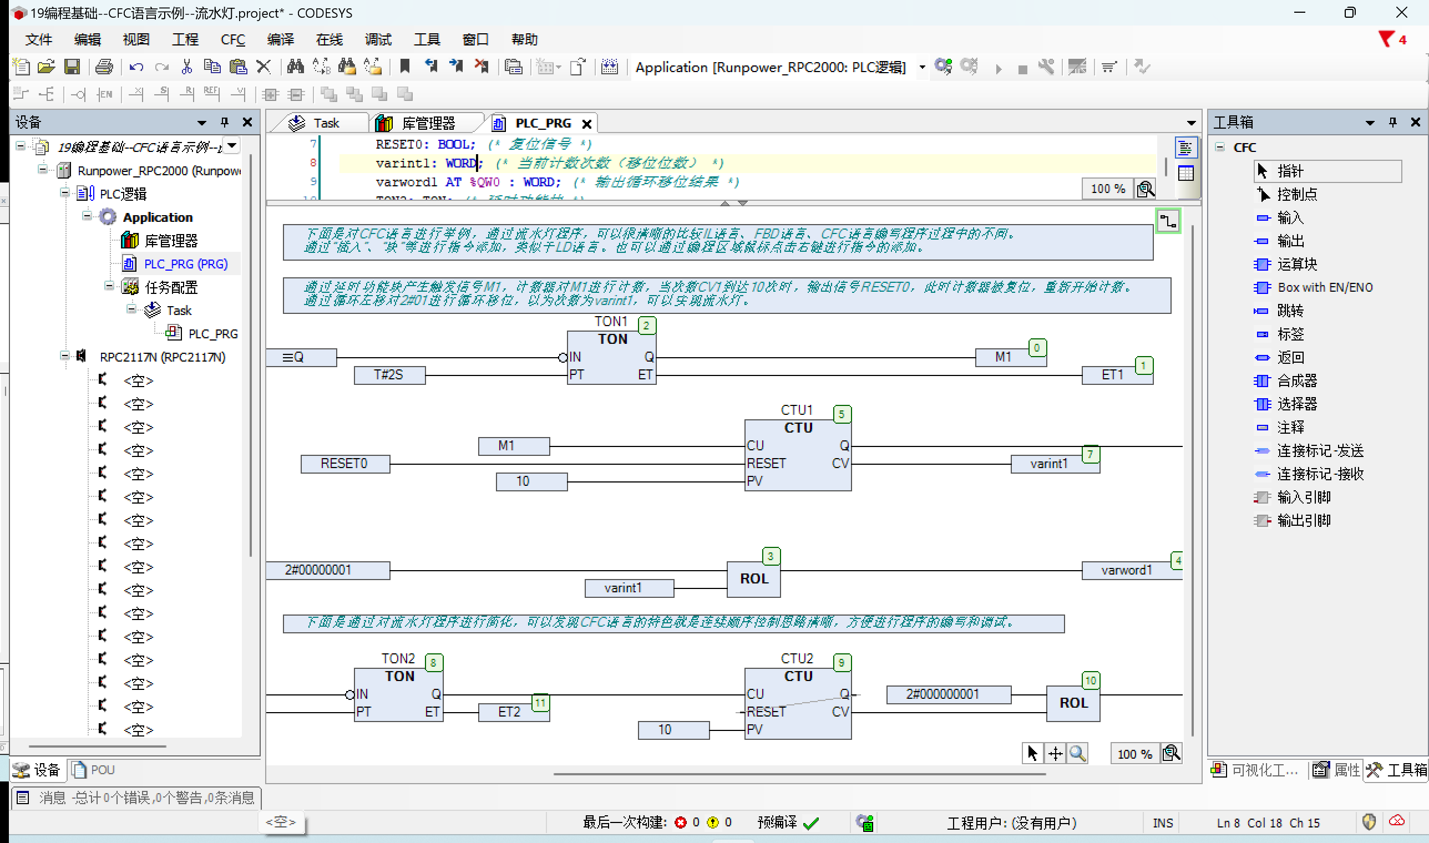
Task: Copy selection with the copy icon
Action: coord(212,67)
